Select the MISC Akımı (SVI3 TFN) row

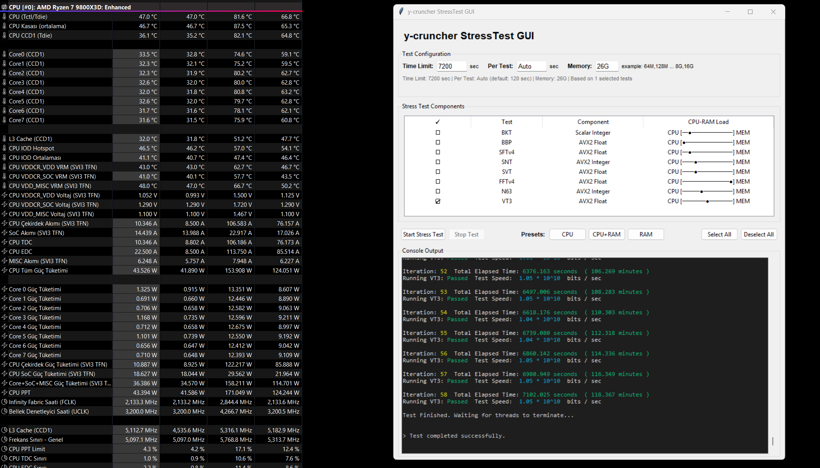151,261
